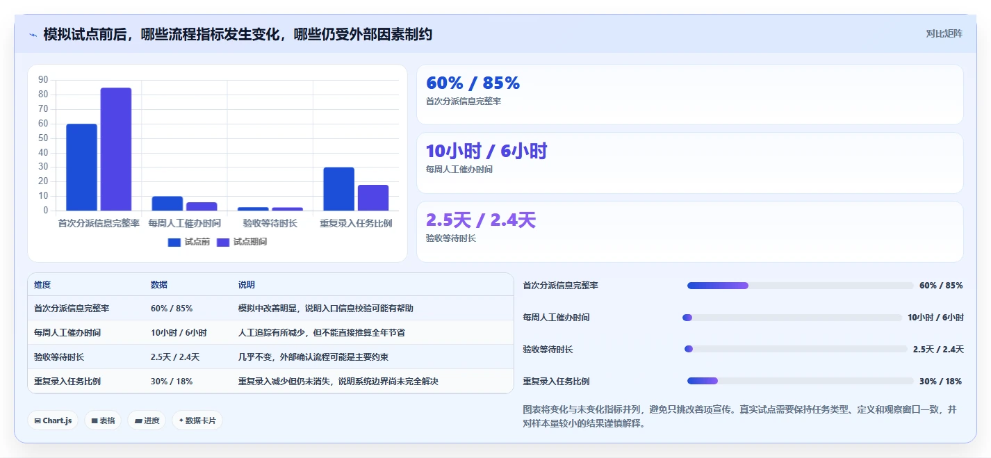The height and width of the screenshot is (458, 991).
Task: Click x-axis label 每周人工催办时间 under chart
Action: click(184, 224)
